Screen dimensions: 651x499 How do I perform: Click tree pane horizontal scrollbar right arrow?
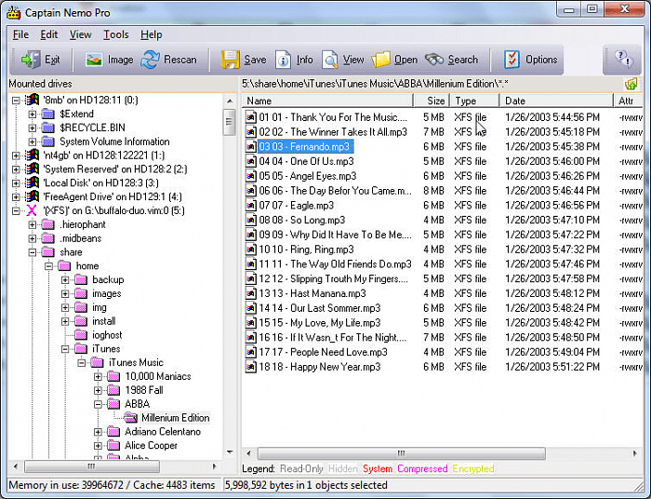click(214, 466)
